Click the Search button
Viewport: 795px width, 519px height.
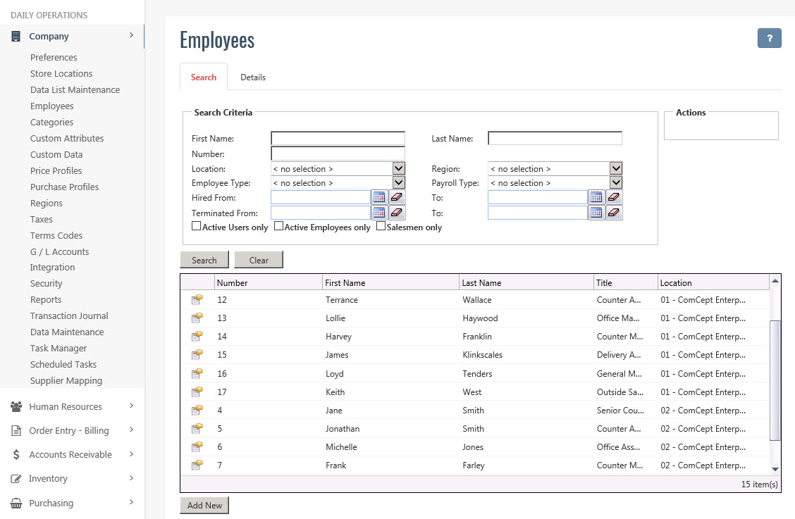[204, 261]
